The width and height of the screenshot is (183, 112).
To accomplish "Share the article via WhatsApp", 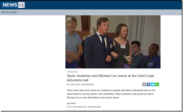I will click(157, 84).
